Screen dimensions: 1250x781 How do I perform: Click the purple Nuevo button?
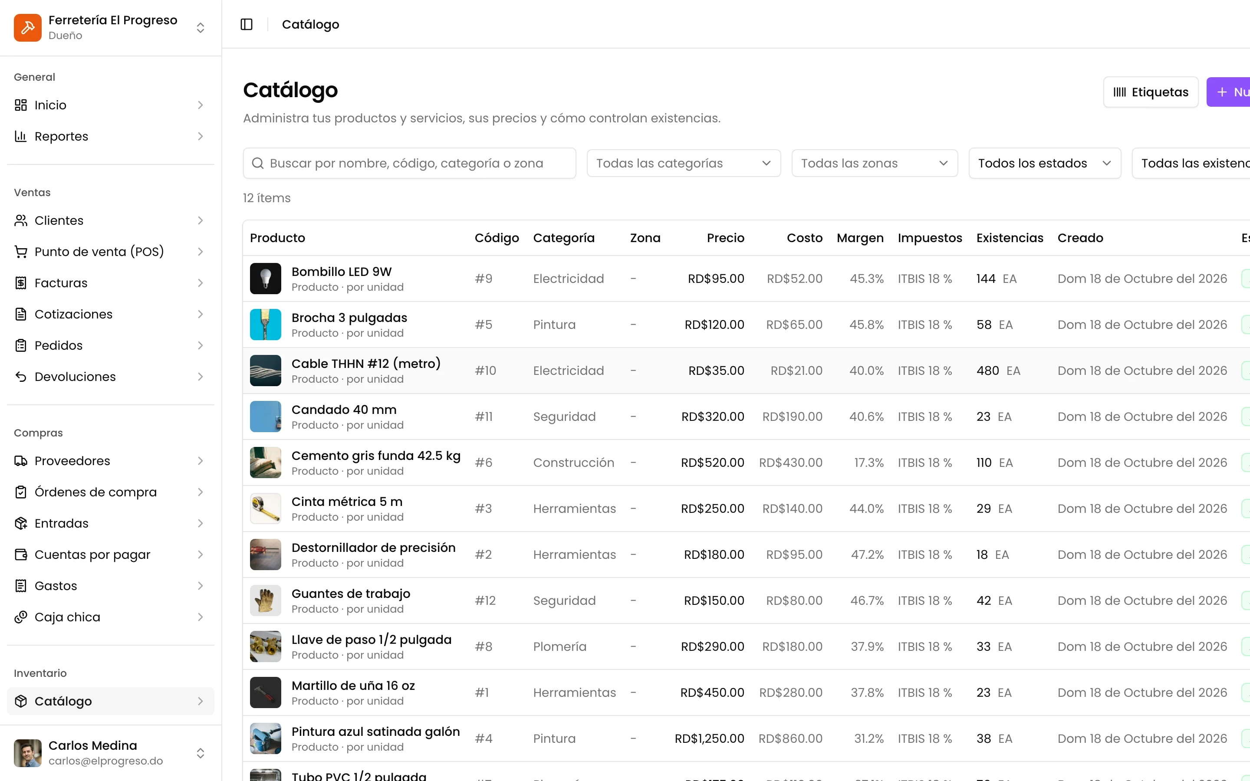(1228, 92)
